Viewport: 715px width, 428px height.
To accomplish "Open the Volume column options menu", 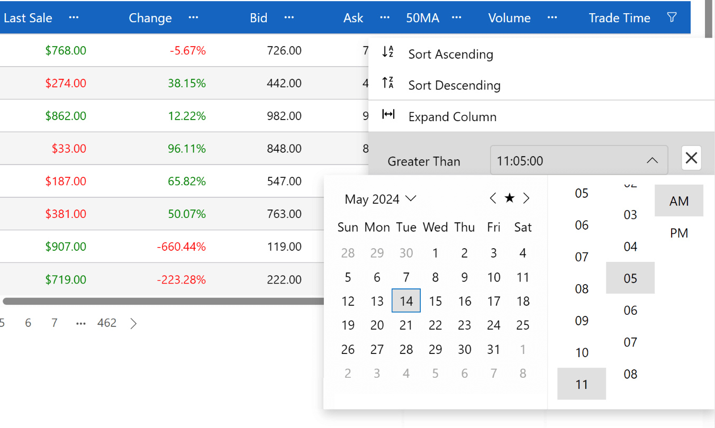I will [552, 17].
